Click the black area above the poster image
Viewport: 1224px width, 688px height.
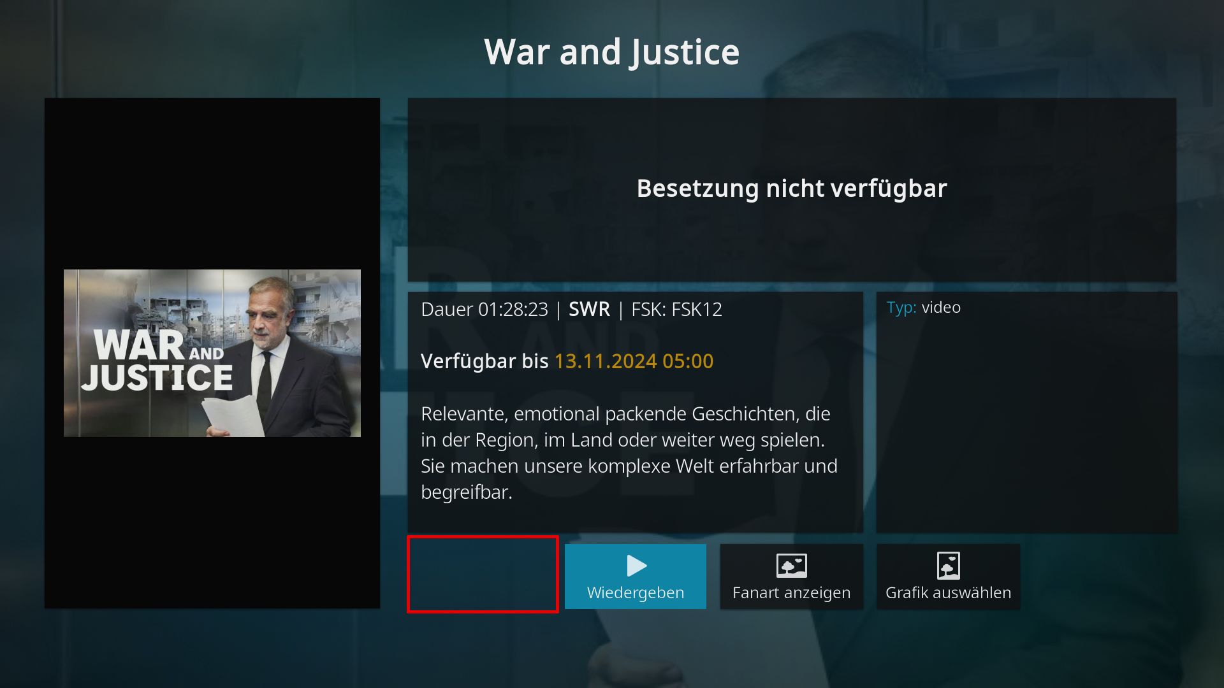point(212,183)
